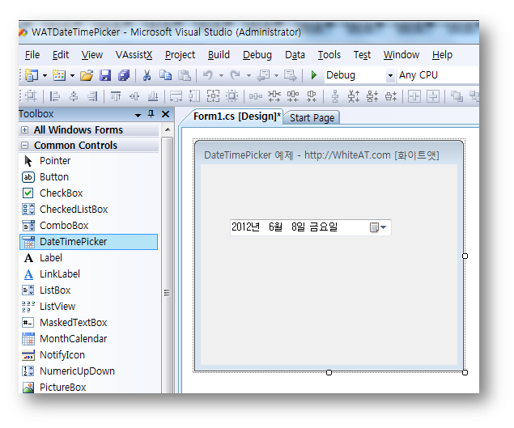This screenshot has width=514, height=428.
Task: Click the Align Centers layout icon
Action: (74, 96)
